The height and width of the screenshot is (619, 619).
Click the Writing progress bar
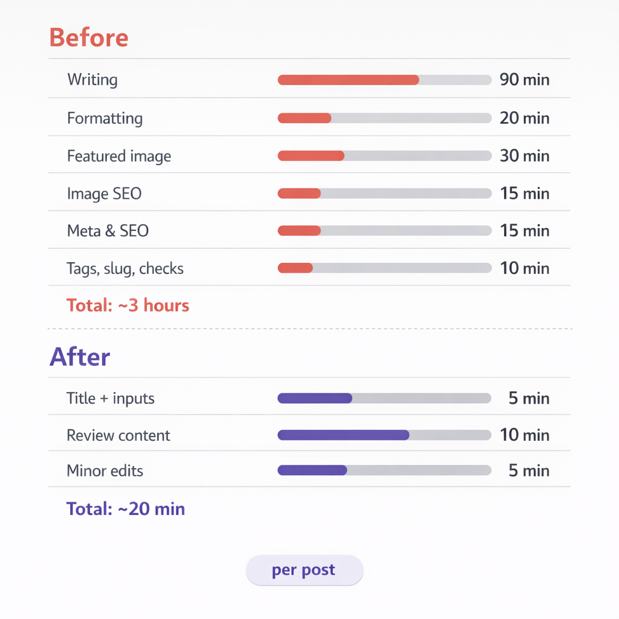(384, 80)
